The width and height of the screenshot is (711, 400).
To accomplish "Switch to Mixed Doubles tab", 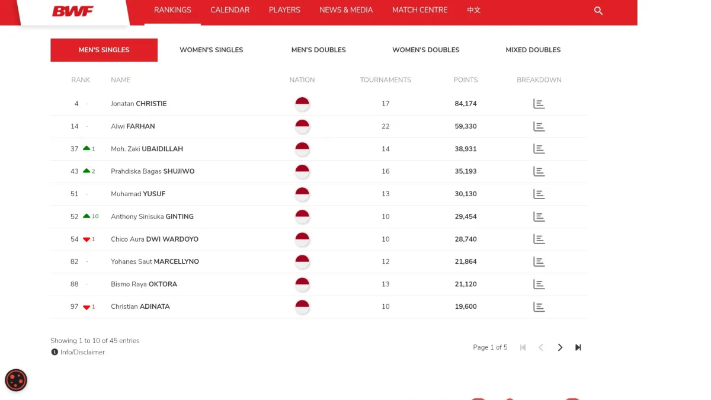I will [533, 50].
